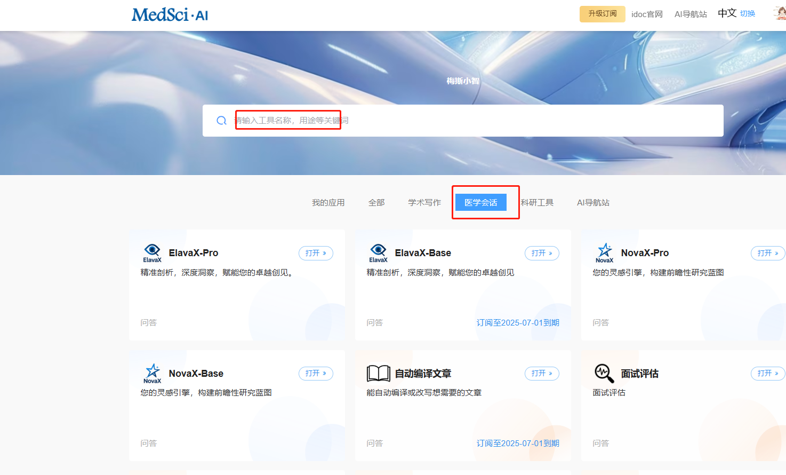The height and width of the screenshot is (475, 786).
Task: Click NovaX-Pro description 您的灵感引擎
Action: pyautogui.click(x=658, y=273)
